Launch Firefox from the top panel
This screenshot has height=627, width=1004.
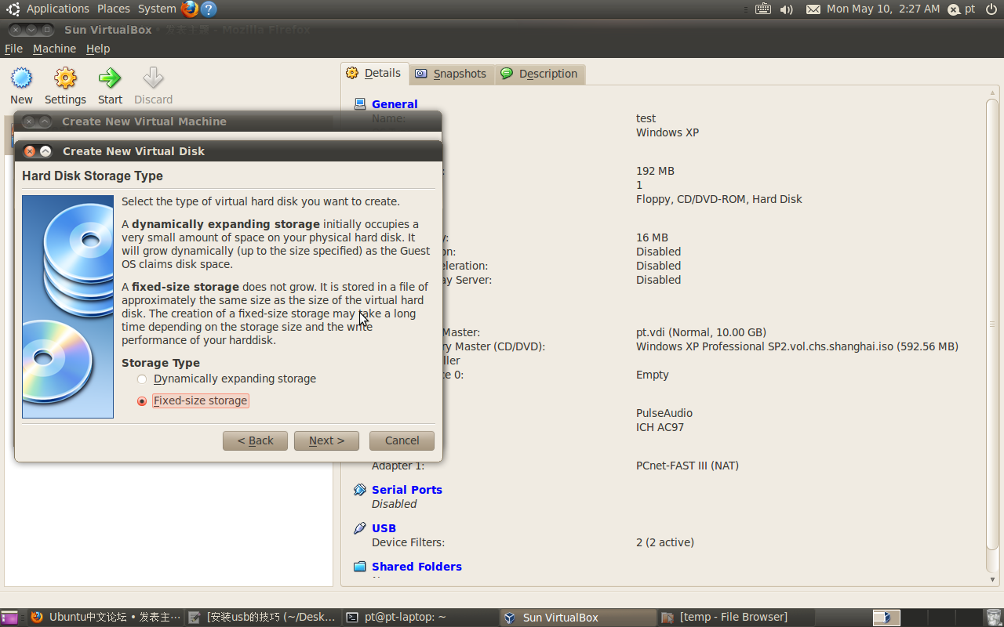pyautogui.click(x=190, y=9)
